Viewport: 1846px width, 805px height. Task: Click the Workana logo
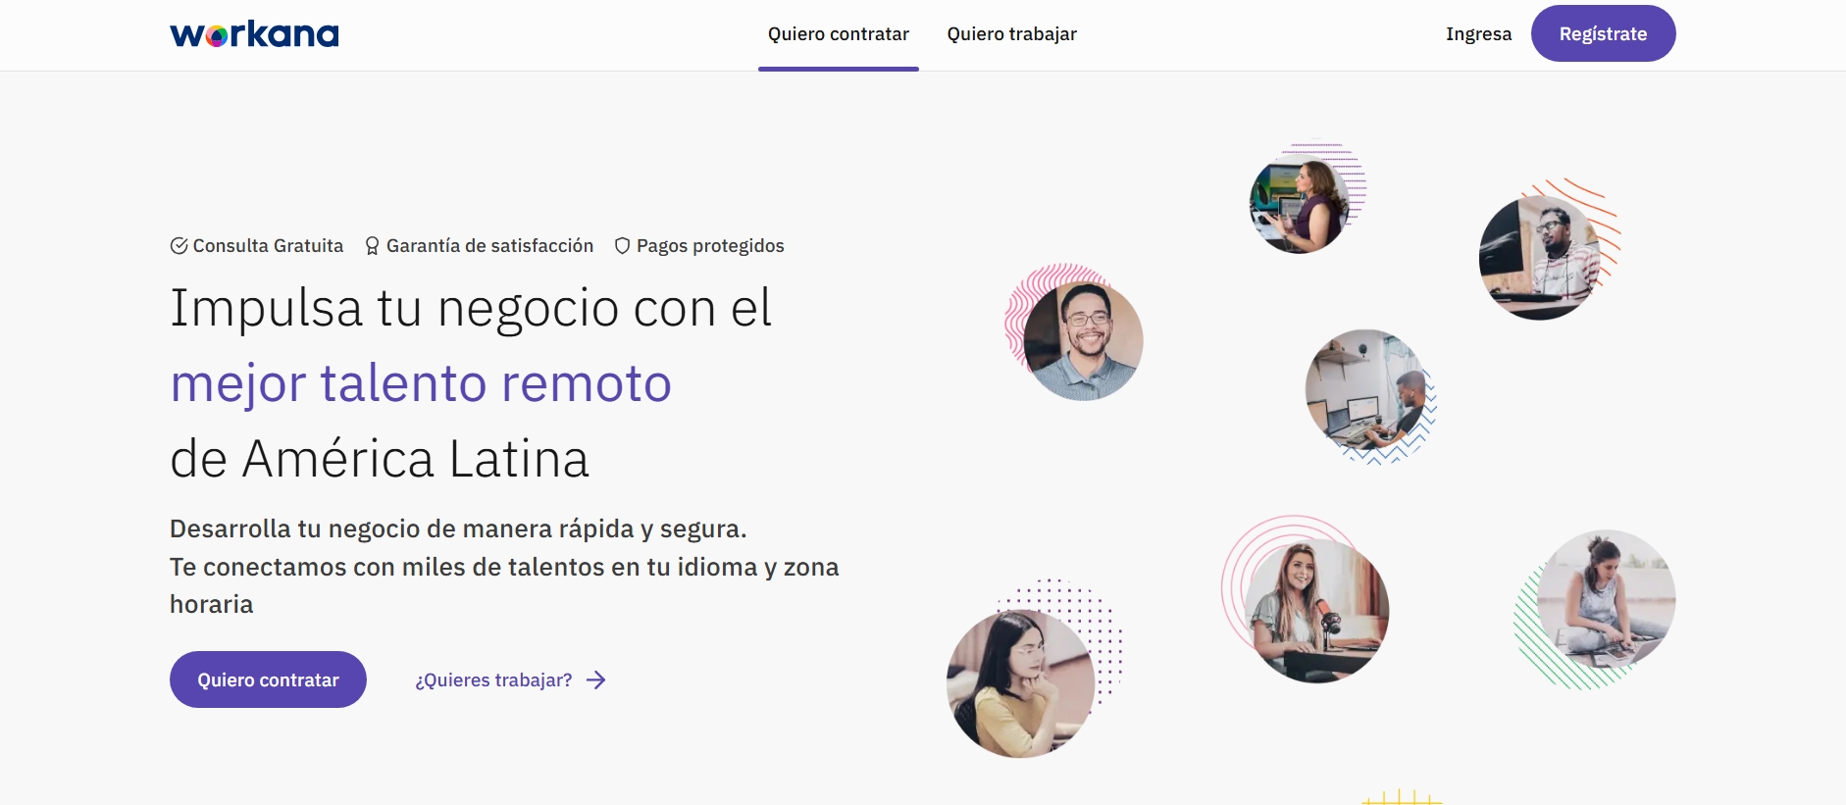[x=254, y=34]
